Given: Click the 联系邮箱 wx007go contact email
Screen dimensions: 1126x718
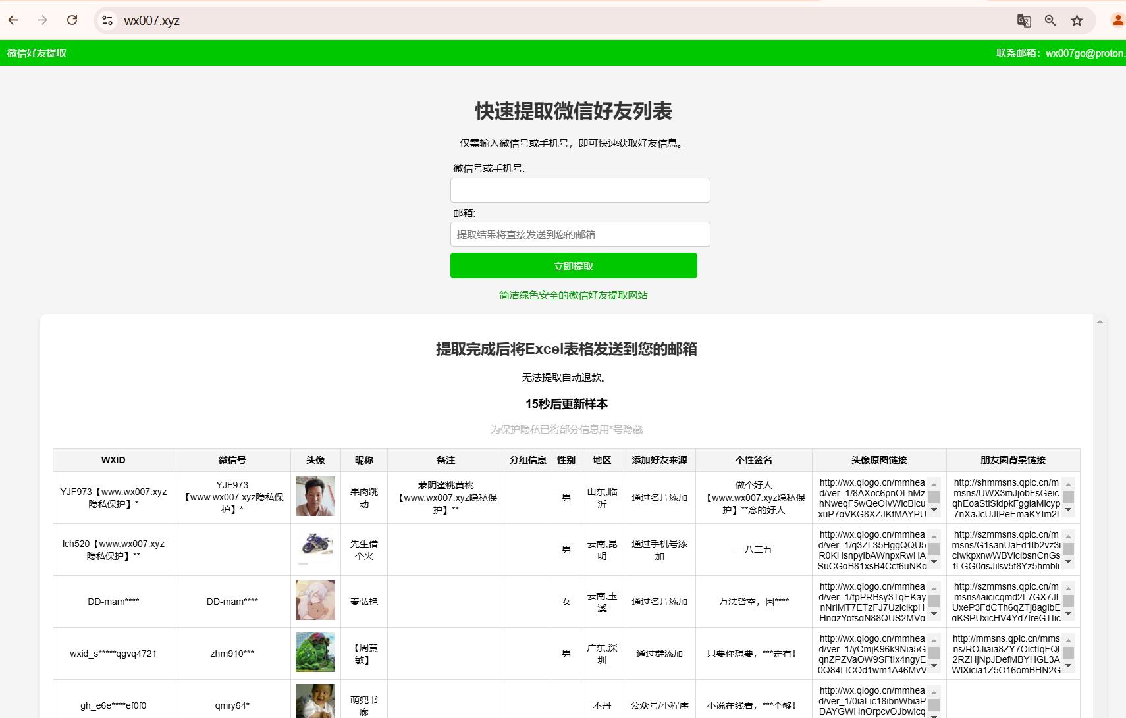Looking at the screenshot, I should (1061, 53).
